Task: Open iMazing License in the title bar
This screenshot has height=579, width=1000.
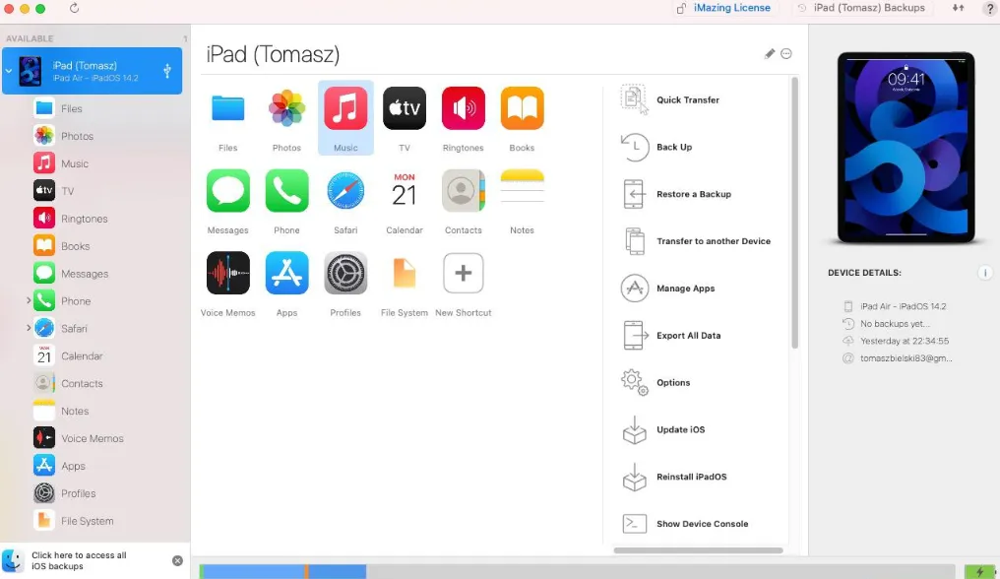Action: point(723,8)
